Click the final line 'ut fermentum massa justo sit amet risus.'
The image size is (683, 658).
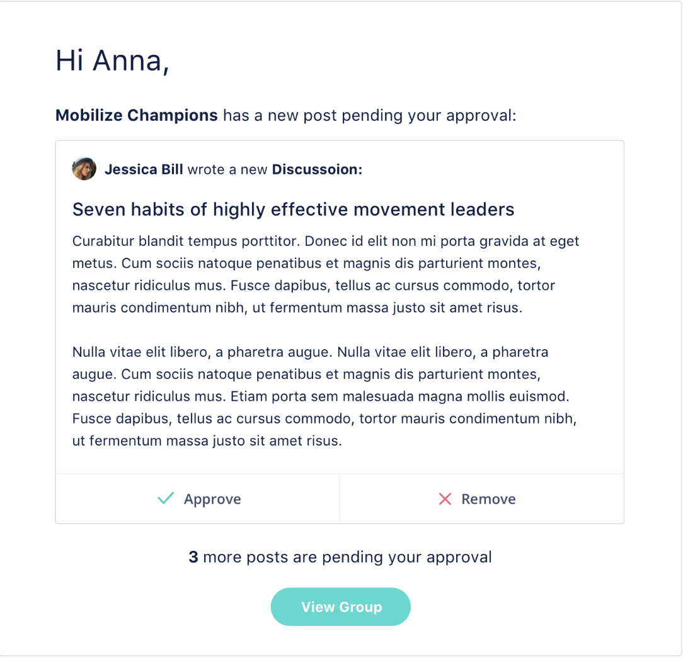tap(207, 441)
